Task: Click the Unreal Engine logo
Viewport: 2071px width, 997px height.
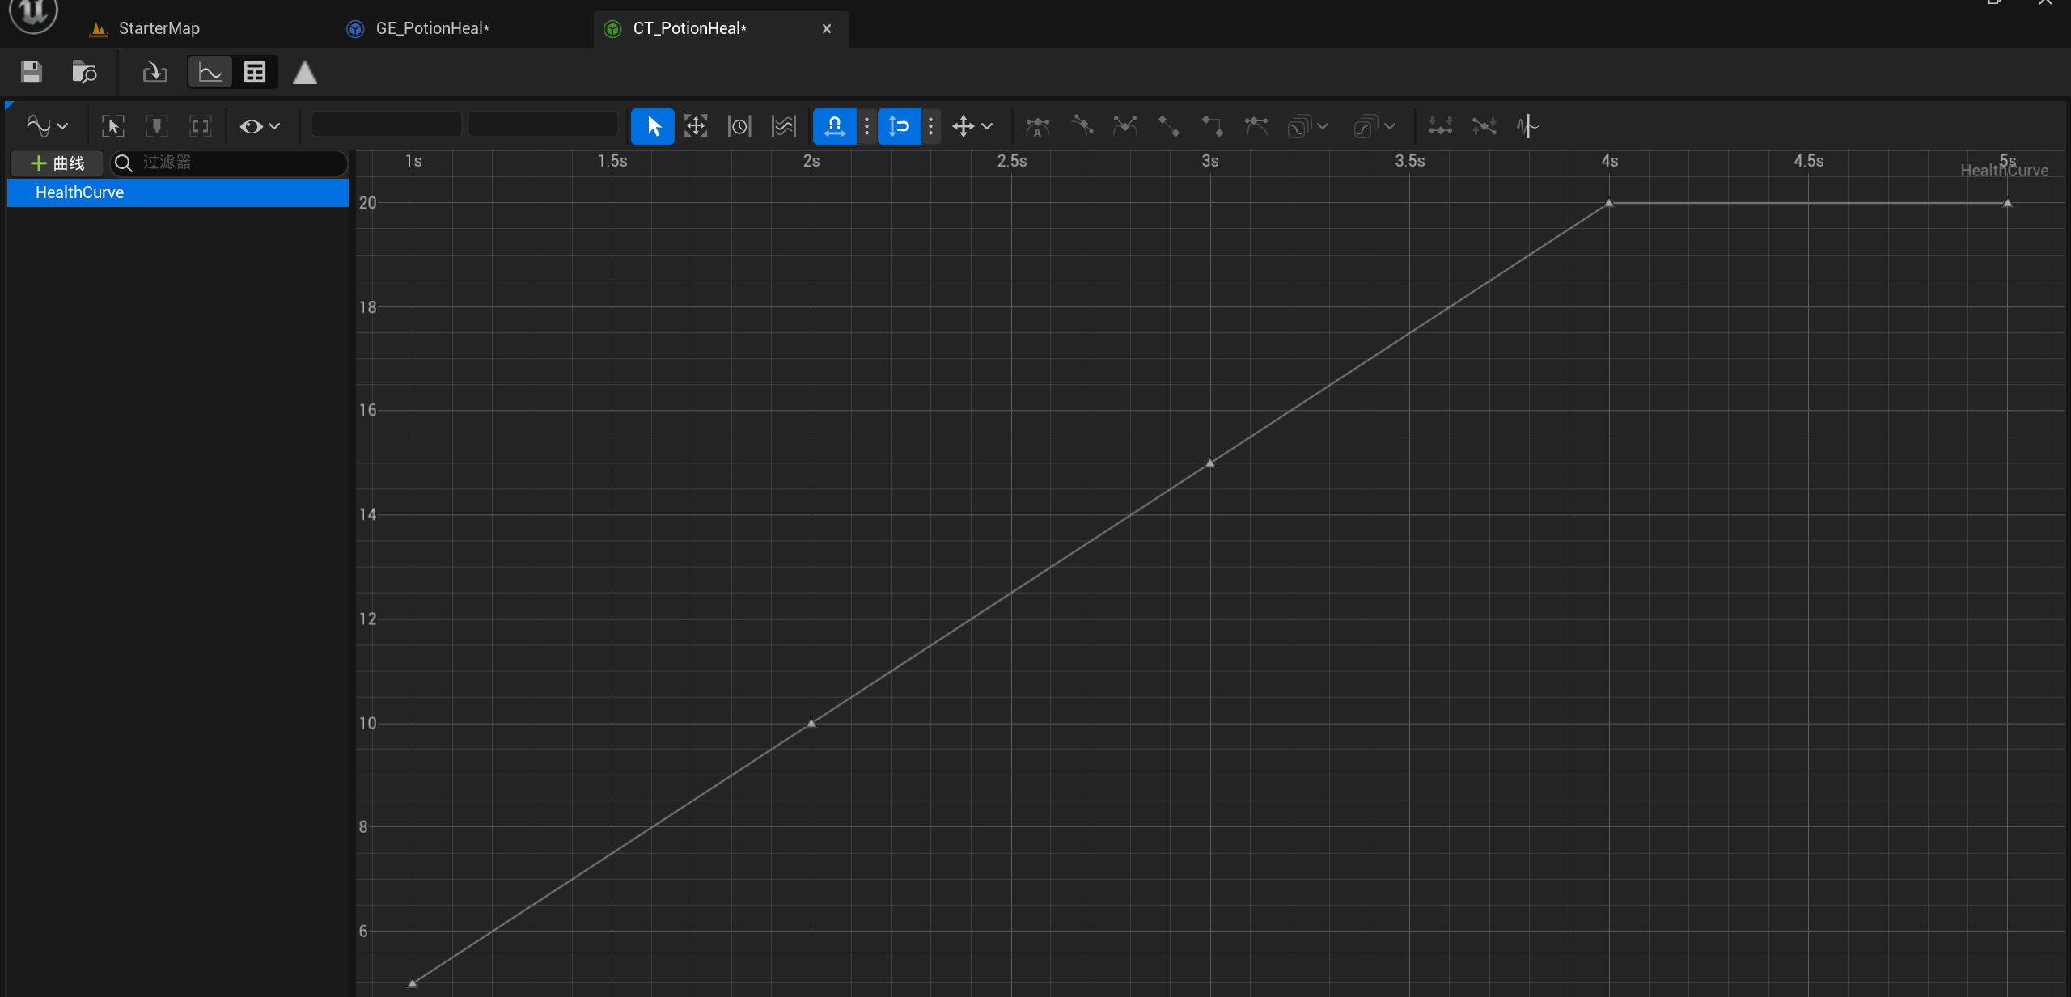Action: click(x=33, y=15)
